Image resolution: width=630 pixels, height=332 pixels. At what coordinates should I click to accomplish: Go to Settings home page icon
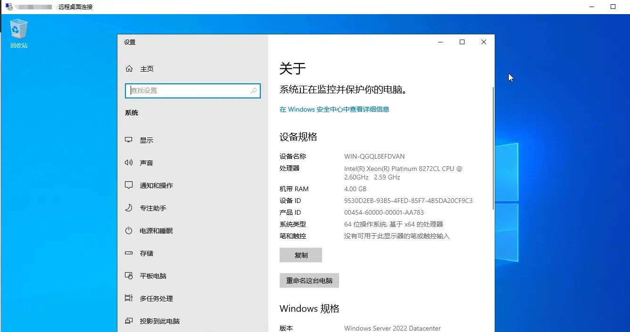[x=129, y=69]
